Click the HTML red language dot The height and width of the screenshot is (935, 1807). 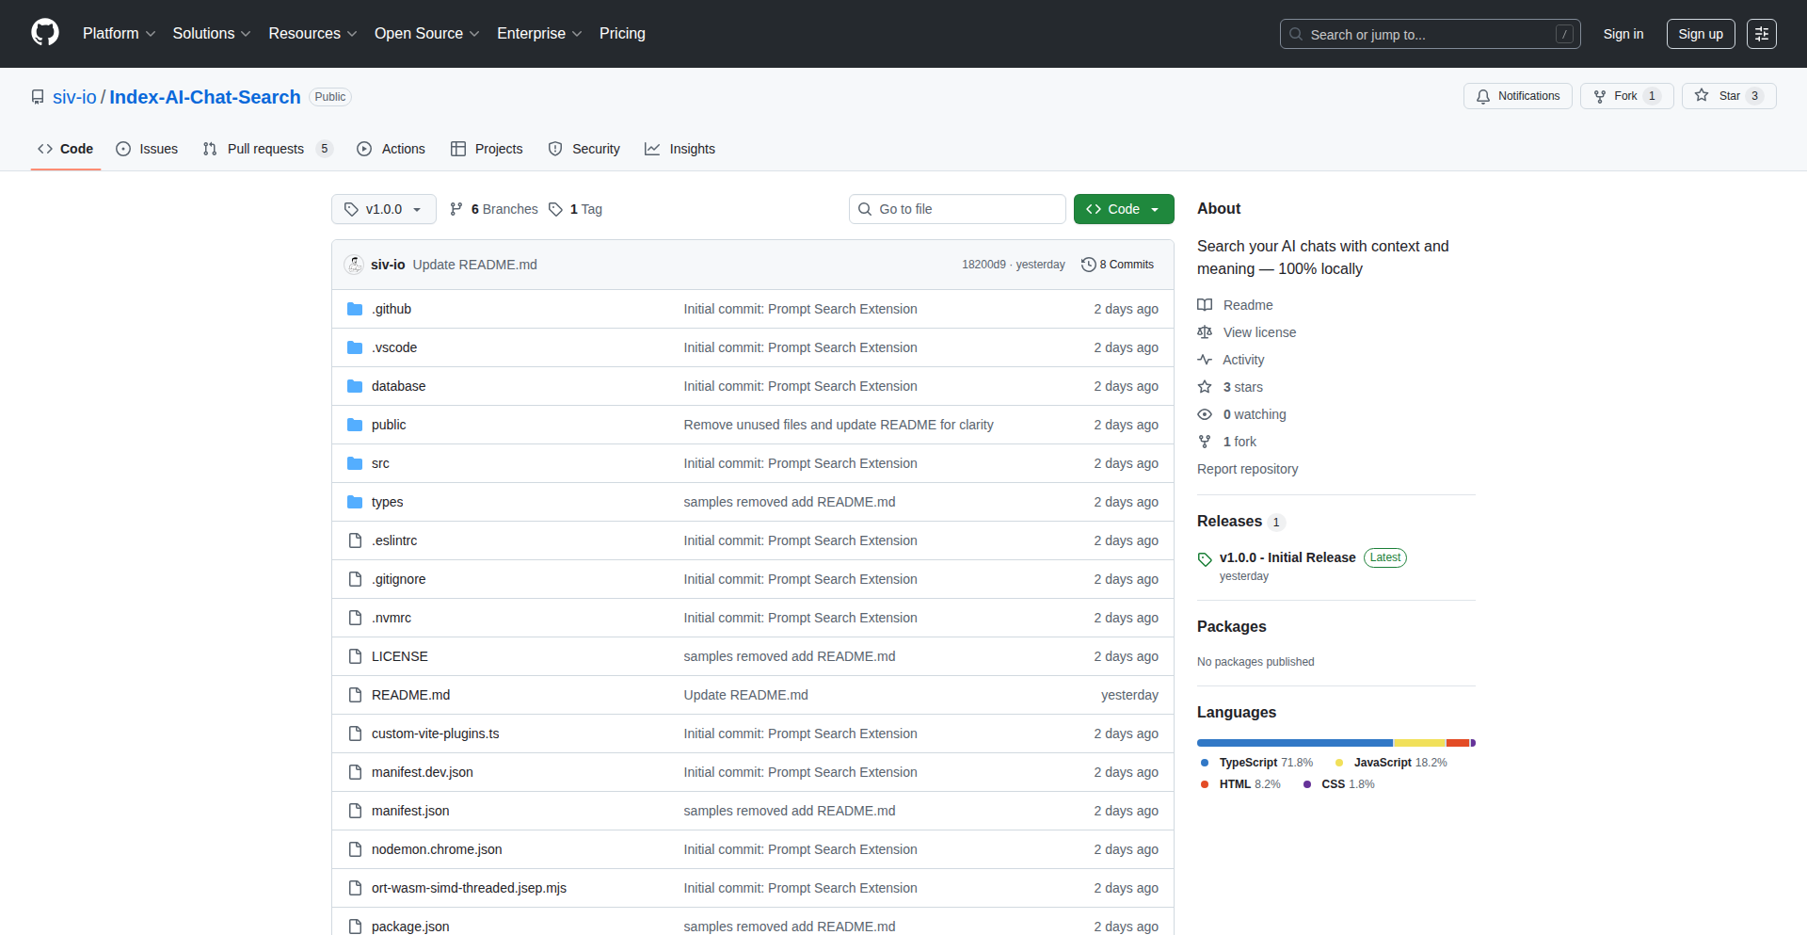click(x=1205, y=784)
